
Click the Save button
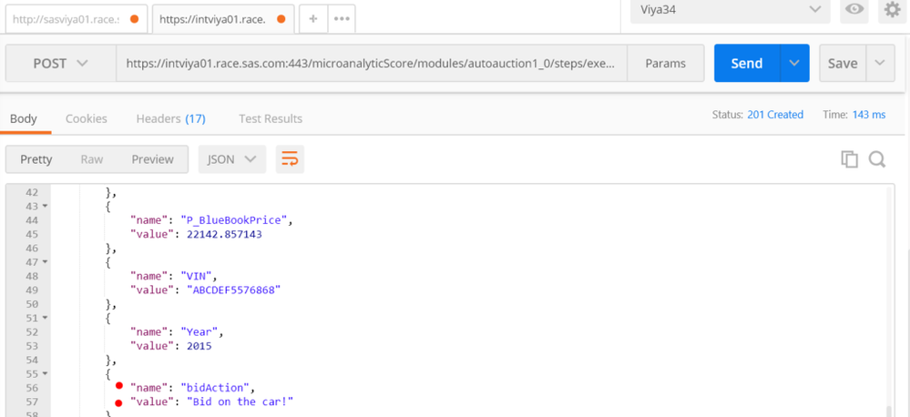coord(843,63)
